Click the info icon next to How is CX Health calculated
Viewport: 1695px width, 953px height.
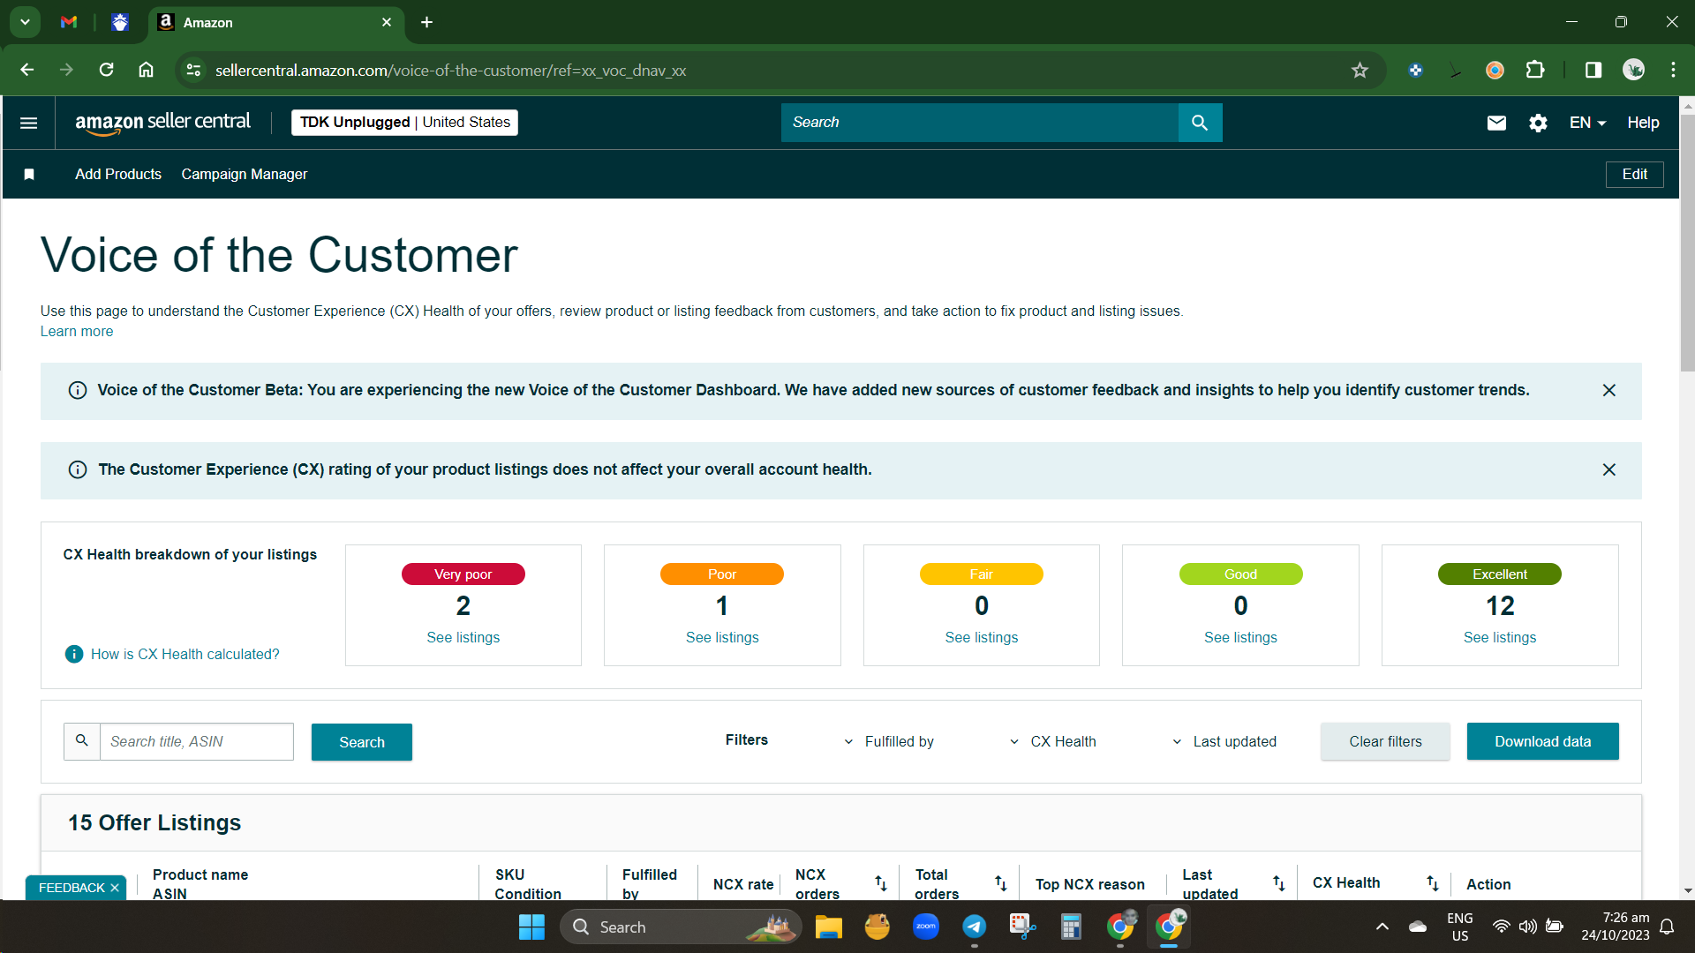click(x=74, y=654)
